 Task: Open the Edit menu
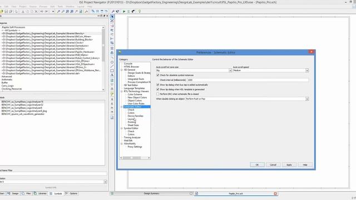tap(6, 7)
